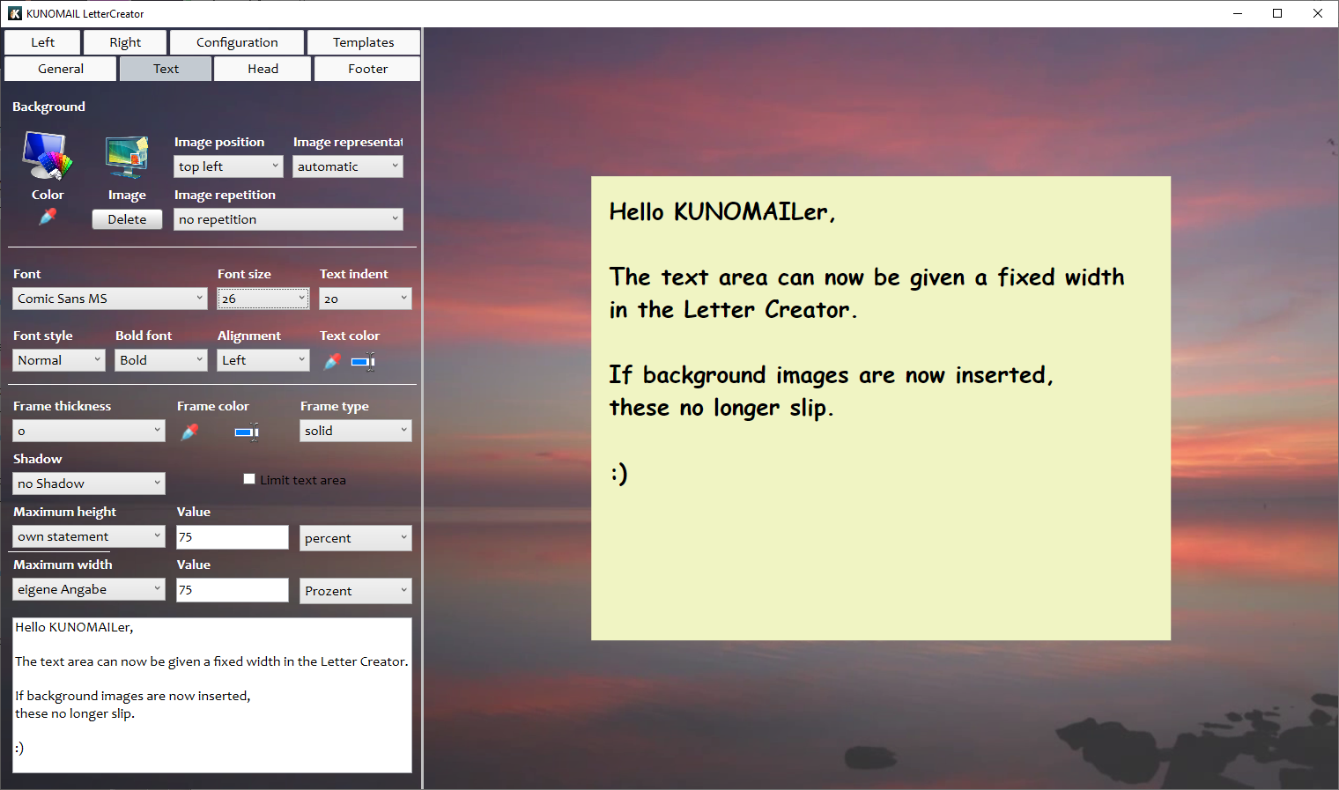Click the KUNOMAIL app icon in title bar
The width and height of the screenshot is (1339, 790).
click(15, 13)
